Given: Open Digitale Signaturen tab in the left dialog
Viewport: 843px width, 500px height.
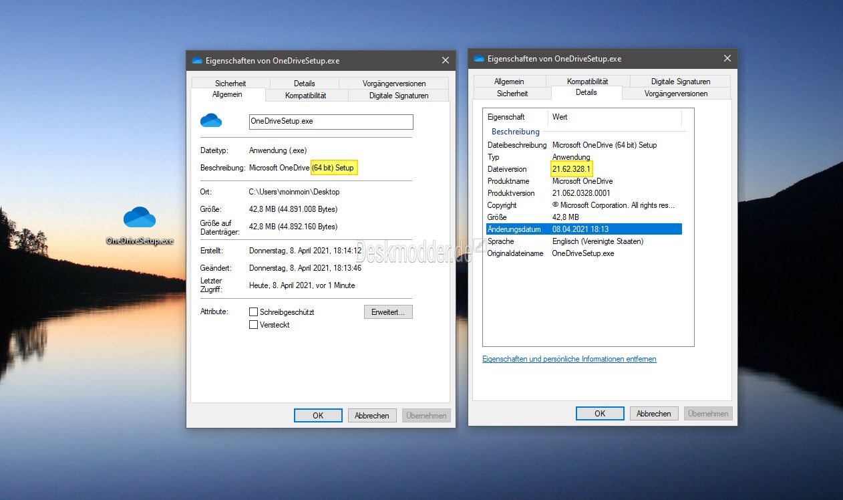Looking at the screenshot, I should point(399,96).
